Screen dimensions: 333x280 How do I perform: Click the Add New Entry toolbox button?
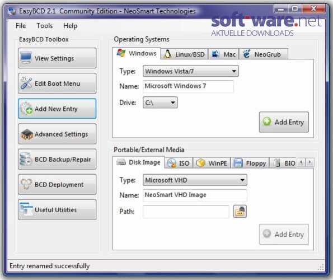tap(57, 109)
